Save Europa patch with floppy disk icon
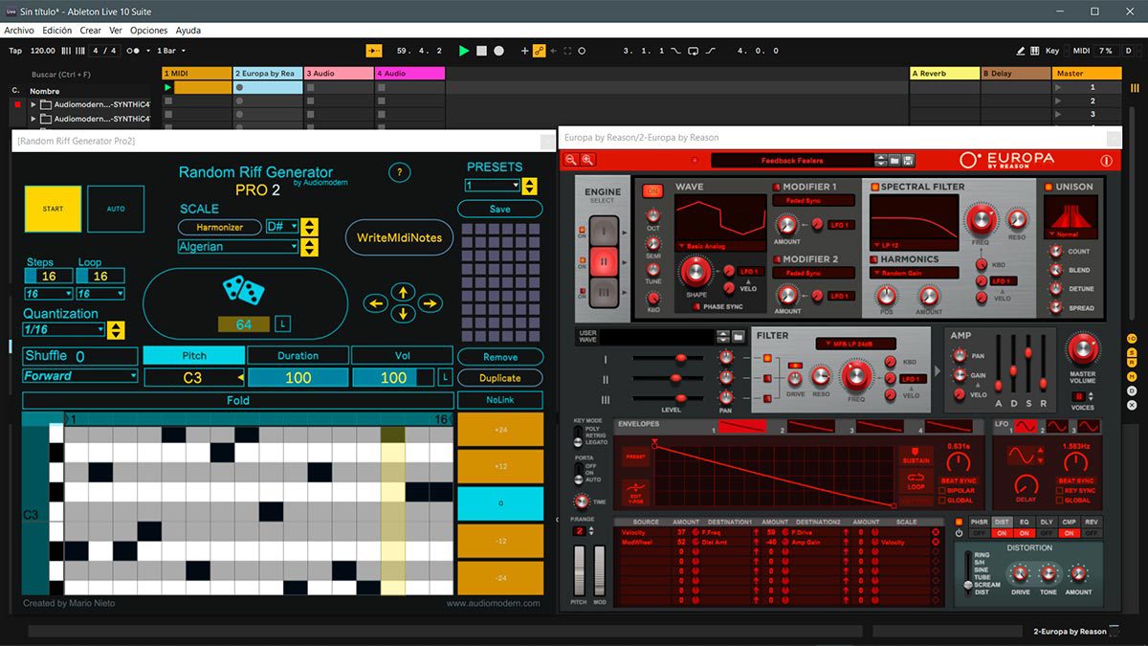The width and height of the screenshot is (1148, 646). [908, 161]
